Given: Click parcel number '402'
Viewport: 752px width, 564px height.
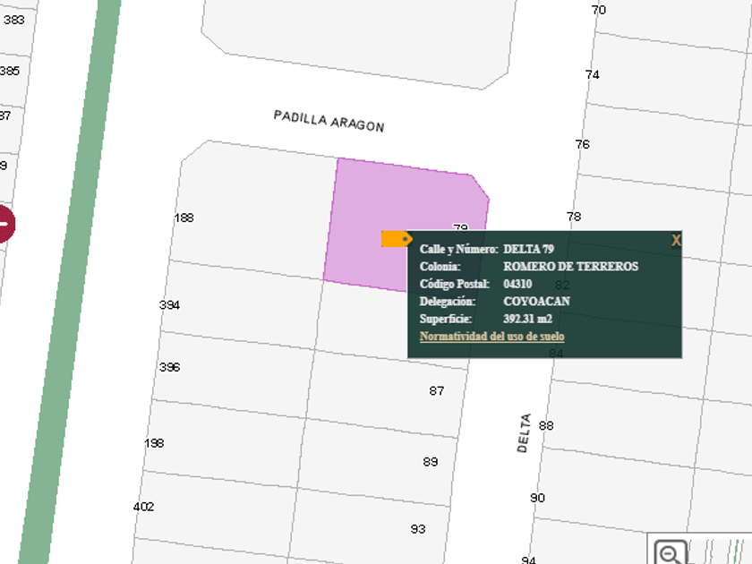Looking at the screenshot, I should 144,507.
